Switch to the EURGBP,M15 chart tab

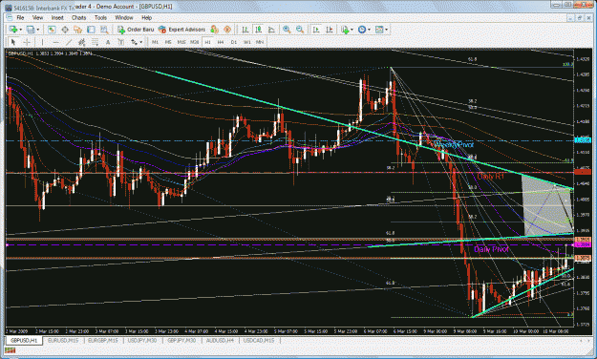pos(103,340)
